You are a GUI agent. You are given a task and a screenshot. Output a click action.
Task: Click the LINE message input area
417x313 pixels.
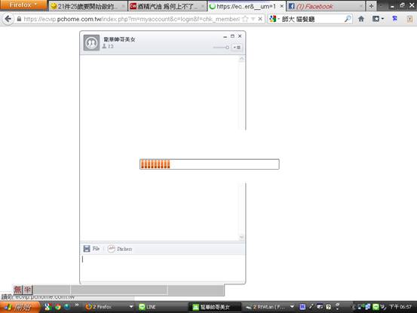(x=162, y=268)
